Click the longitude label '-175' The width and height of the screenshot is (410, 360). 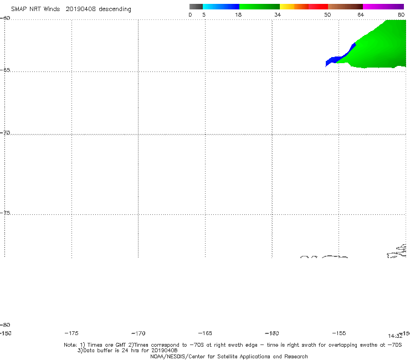point(71,333)
